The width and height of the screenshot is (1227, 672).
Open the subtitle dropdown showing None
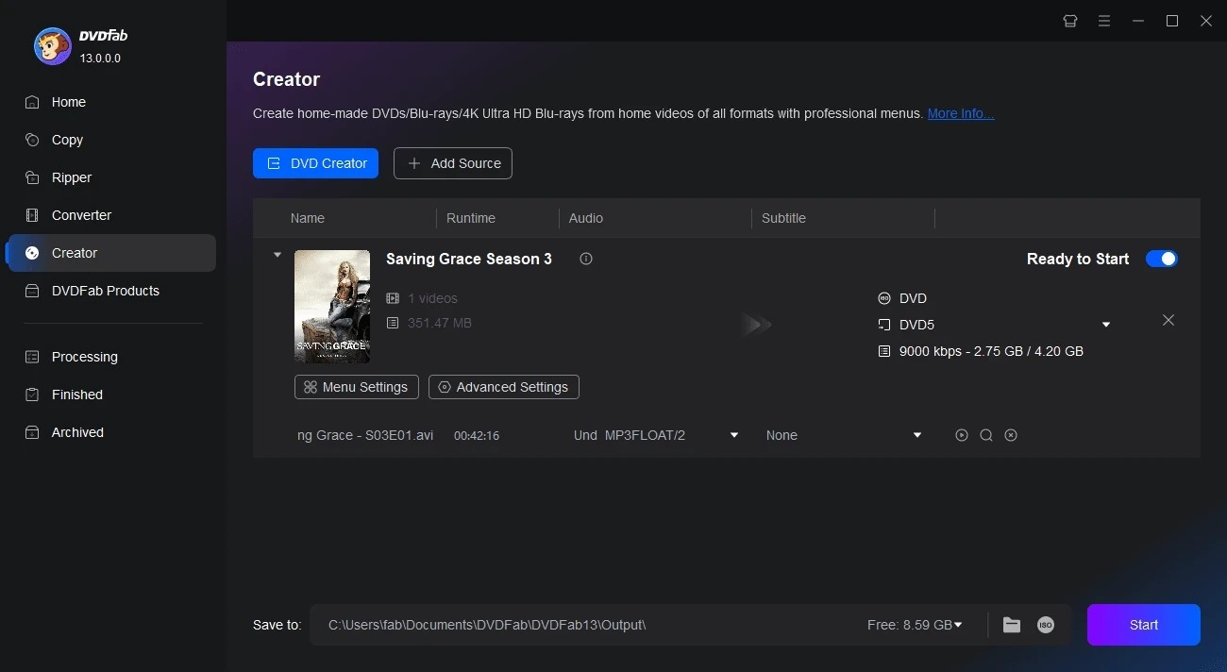pos(916,435)
